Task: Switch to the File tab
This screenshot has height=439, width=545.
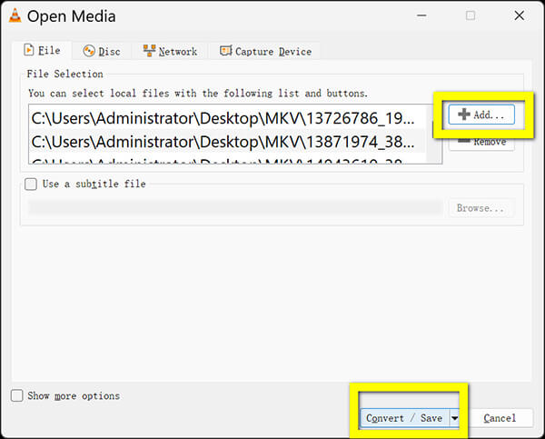Action: click(x=43, y=50)
